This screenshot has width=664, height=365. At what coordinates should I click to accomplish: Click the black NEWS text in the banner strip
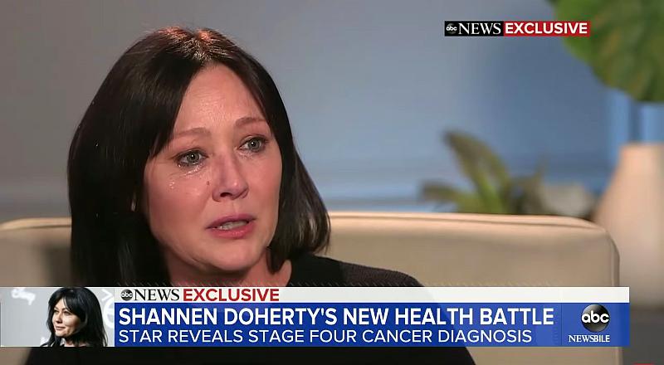[x=157, y=294]
